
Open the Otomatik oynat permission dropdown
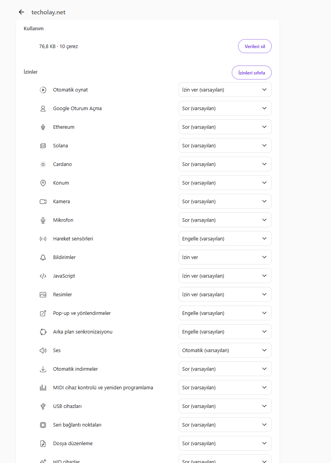(225, 90)
